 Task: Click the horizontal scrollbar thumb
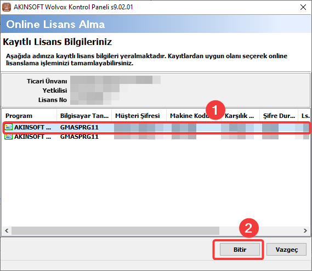click(115, 230)
